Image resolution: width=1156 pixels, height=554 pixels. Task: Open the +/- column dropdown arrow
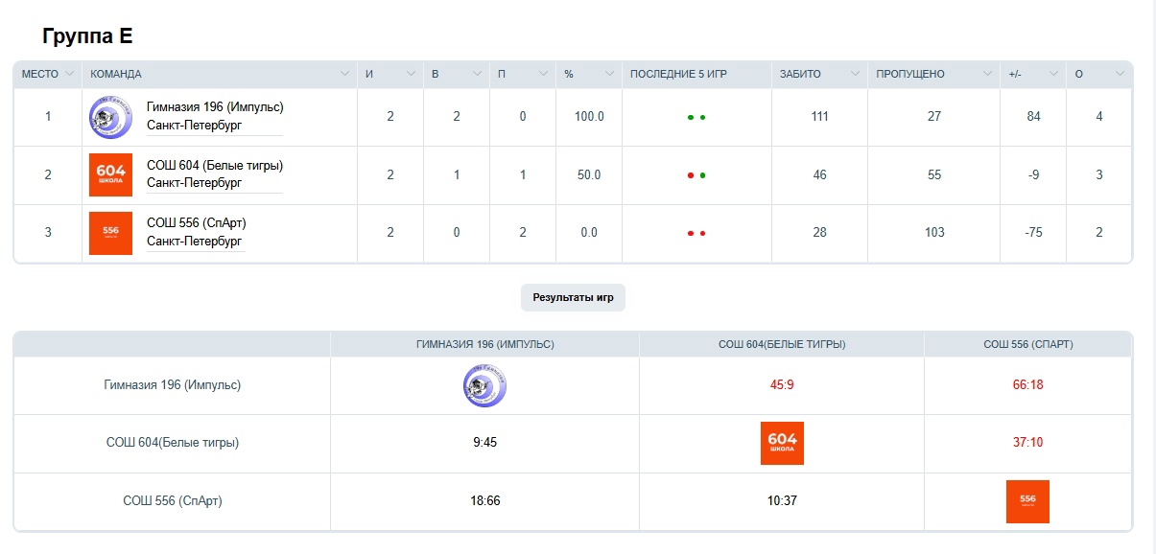click(x=1053, y=74)
